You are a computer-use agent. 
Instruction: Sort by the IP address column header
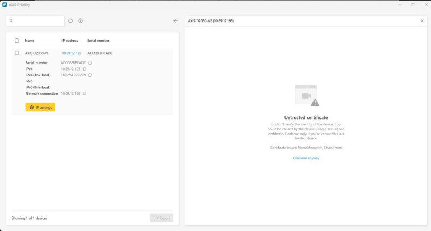[x=69, y=40]
